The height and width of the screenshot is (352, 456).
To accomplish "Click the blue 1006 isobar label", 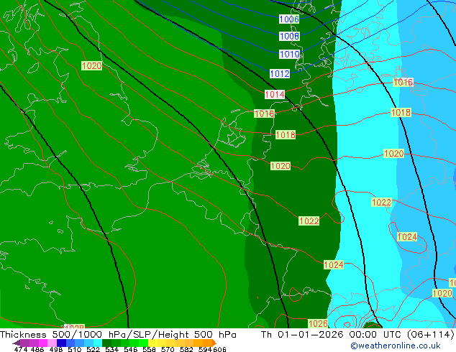I will click(x=289, y=19).
